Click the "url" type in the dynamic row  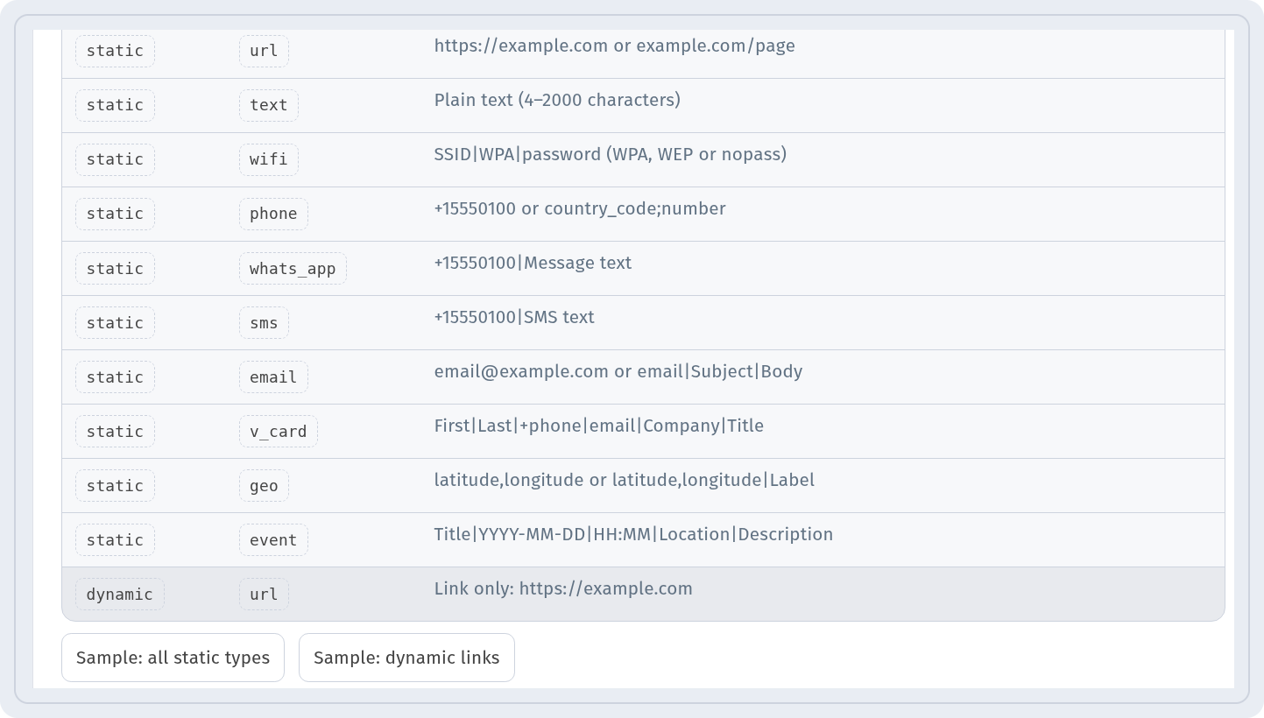[264, 595]
